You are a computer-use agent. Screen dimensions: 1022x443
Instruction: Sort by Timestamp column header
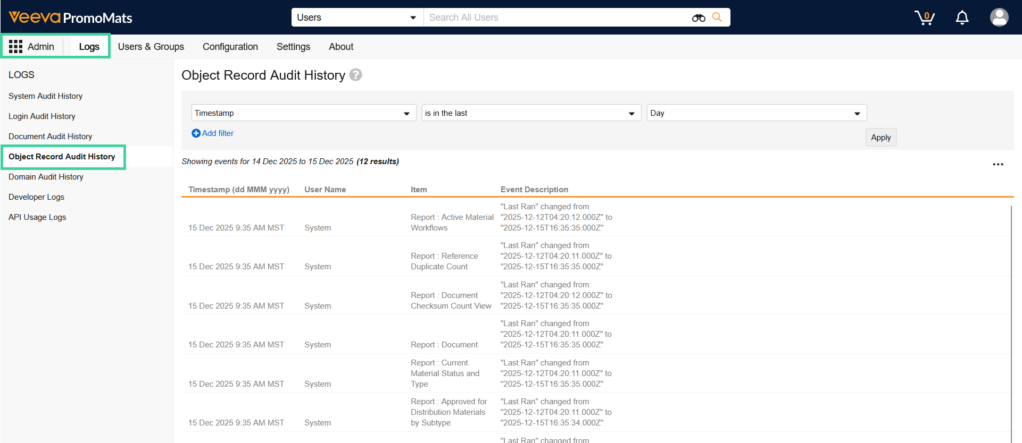tap(239, 190)
